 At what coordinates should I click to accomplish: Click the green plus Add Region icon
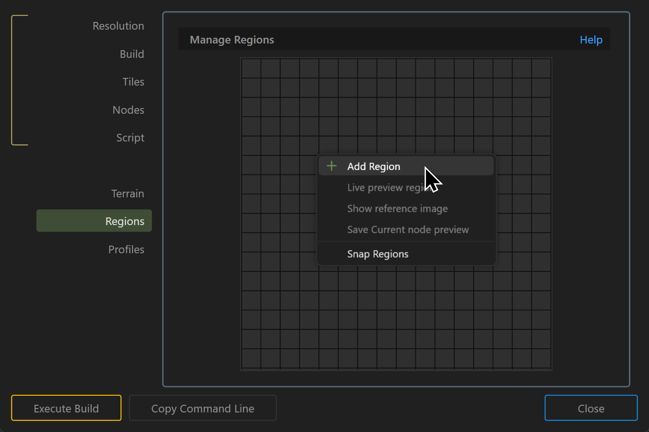coord(331,166)
